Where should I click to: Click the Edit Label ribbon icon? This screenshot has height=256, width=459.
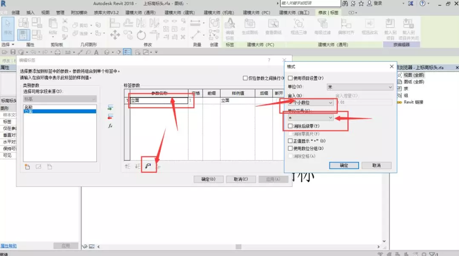(229, 27)
